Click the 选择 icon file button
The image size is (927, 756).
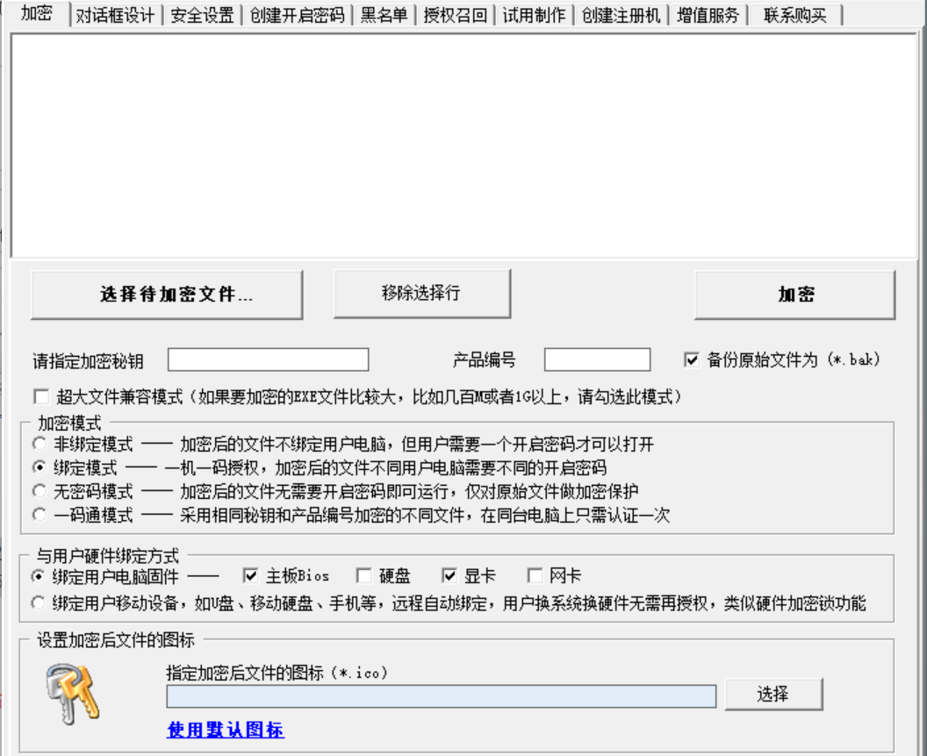pyautogui.click(x=772, y=695)
